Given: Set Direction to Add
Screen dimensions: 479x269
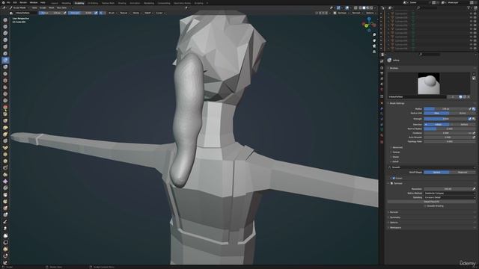Looking at the screenshot, I should click(436, 125).
